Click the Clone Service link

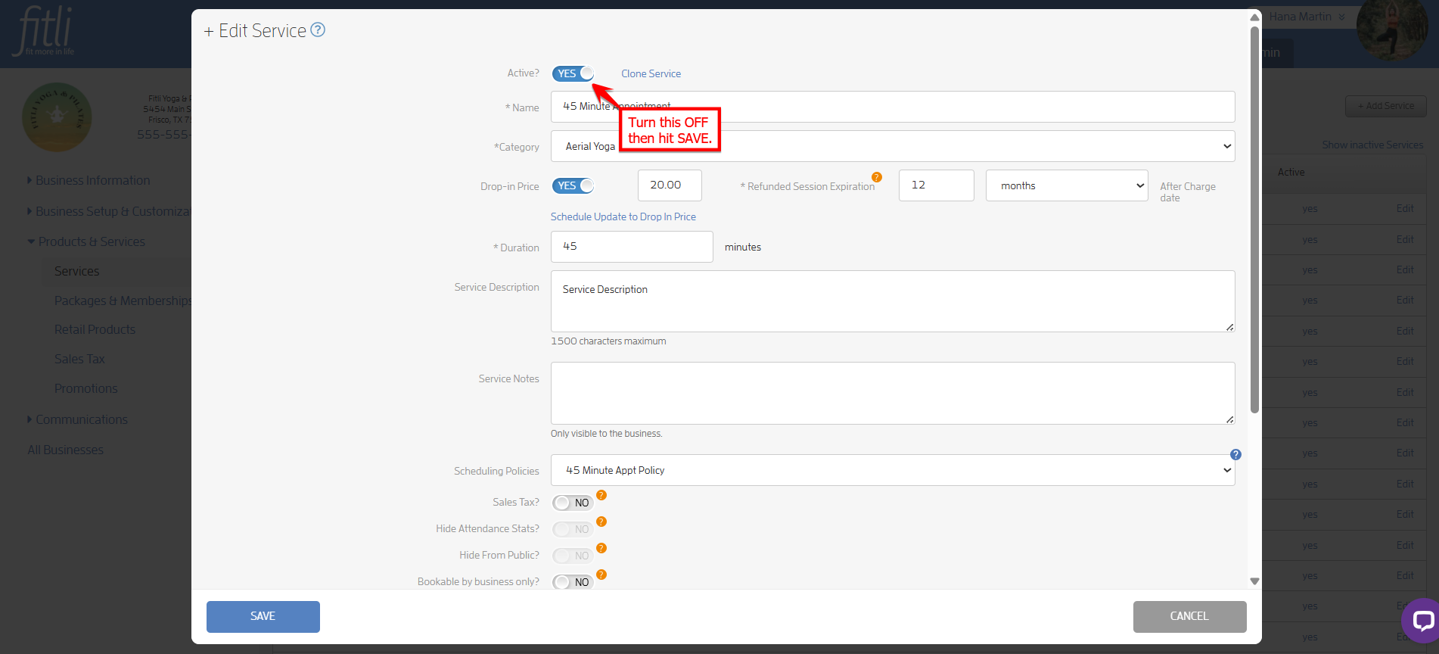(x=651, y=73)
